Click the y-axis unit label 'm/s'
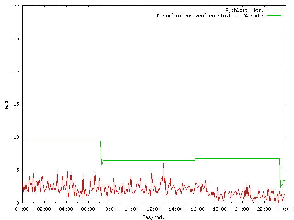The height and width of the screenshot is (220, 294). 6,105
